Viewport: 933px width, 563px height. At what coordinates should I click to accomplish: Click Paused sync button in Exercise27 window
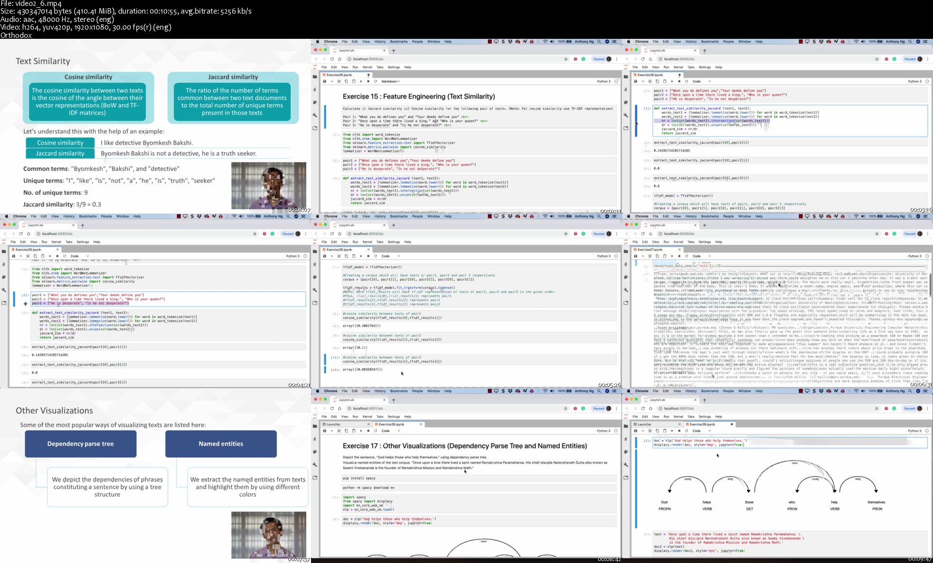click(910, 234)
